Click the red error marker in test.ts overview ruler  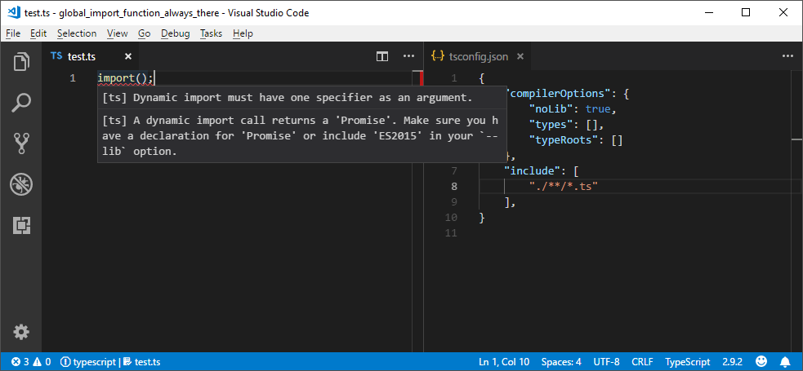(422, 78)
